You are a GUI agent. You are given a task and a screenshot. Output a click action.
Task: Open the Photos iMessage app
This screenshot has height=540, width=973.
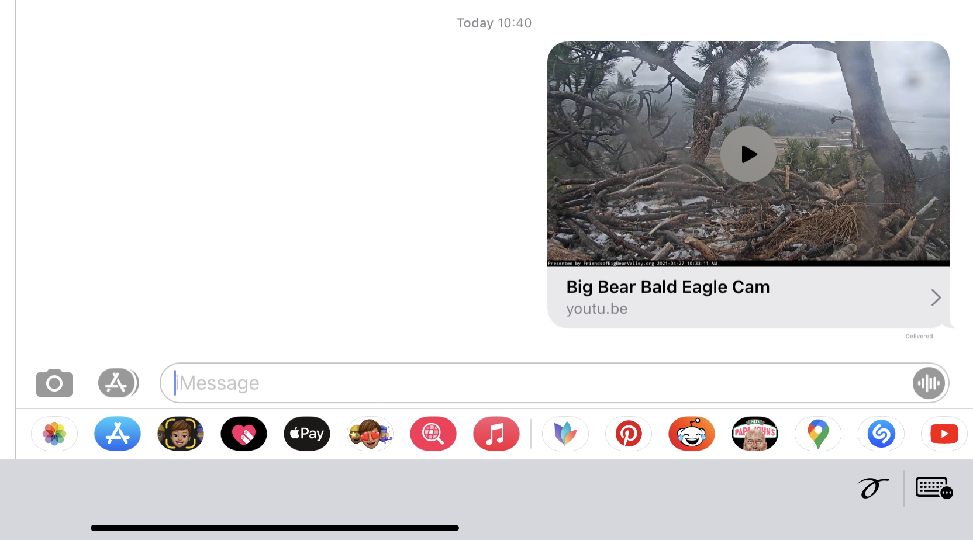(x=54, y=434)
